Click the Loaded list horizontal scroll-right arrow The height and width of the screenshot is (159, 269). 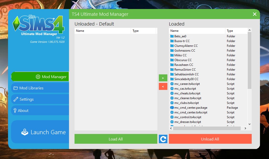coord(245,128)
